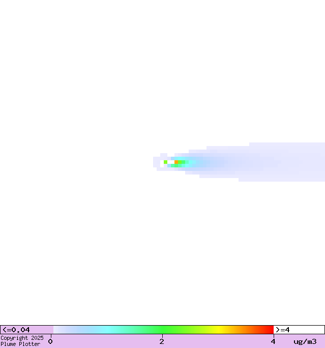This screenshot has height=348, width=325.
Task: Click the wide blue plume tail at right edge
Action: point(305,162)
